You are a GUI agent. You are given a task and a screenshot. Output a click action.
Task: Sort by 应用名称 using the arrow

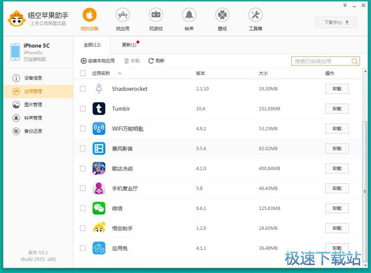(x=120, y=73)
